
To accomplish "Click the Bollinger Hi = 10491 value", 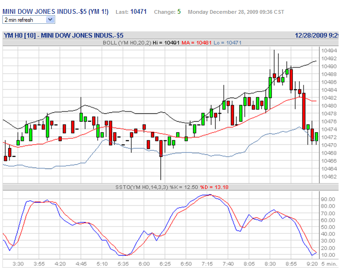I will coord(166,43).
